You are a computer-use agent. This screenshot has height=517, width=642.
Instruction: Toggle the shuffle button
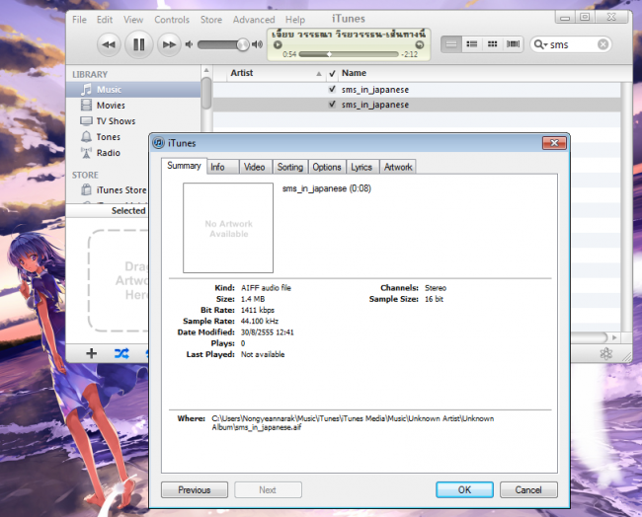pyautogui.click(x=121, y=353)
